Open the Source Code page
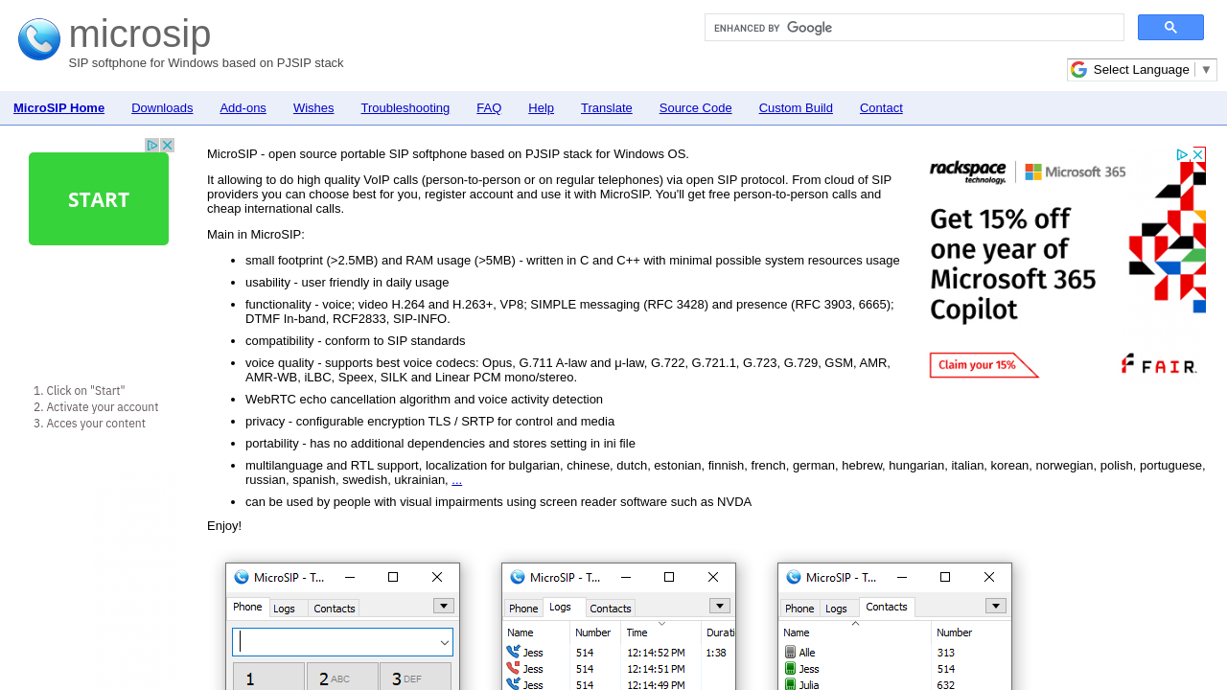This screenshot has height=690, width=1227. click(696, 108)
